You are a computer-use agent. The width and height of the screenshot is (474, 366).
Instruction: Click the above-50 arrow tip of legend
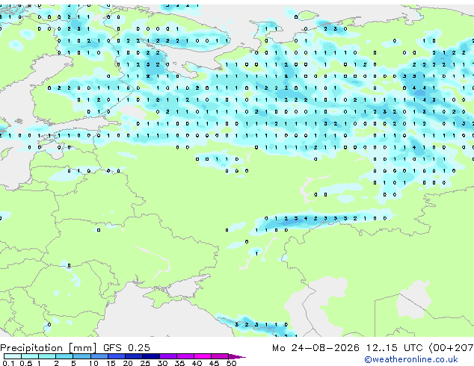tap(237, 356)
